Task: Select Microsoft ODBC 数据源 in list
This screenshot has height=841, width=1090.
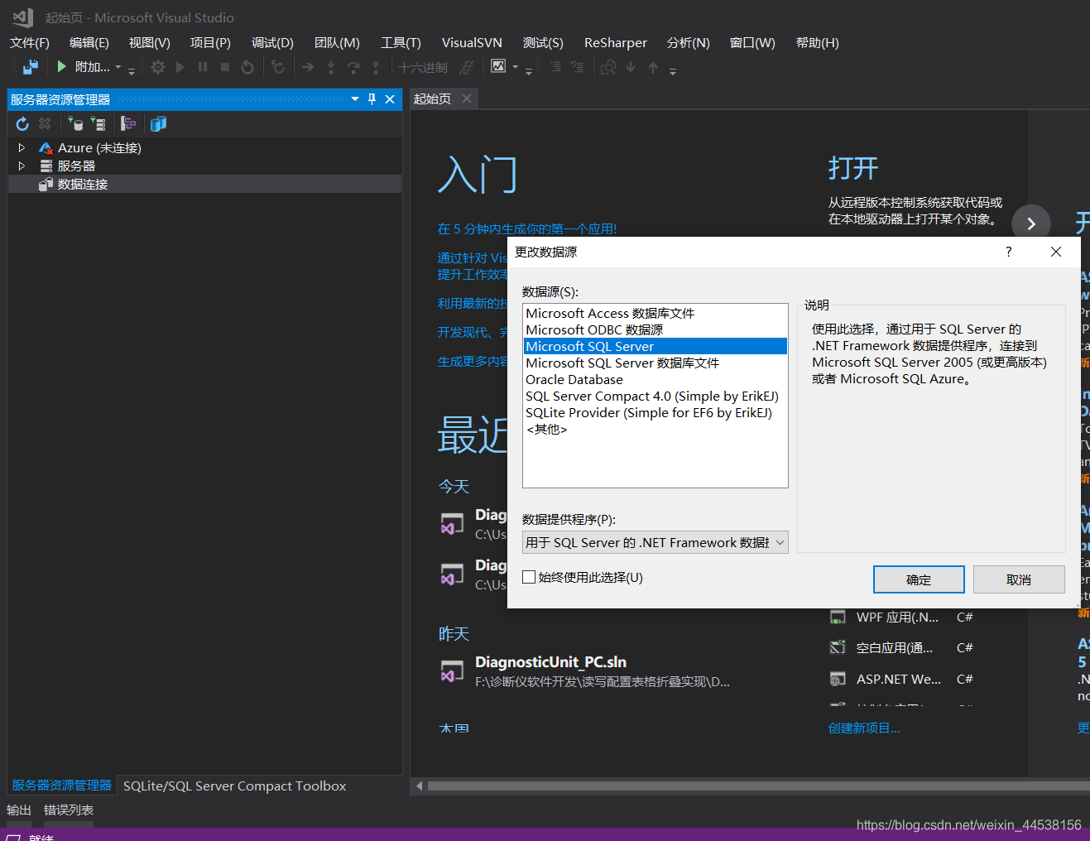Action: (x=655, y=329)
